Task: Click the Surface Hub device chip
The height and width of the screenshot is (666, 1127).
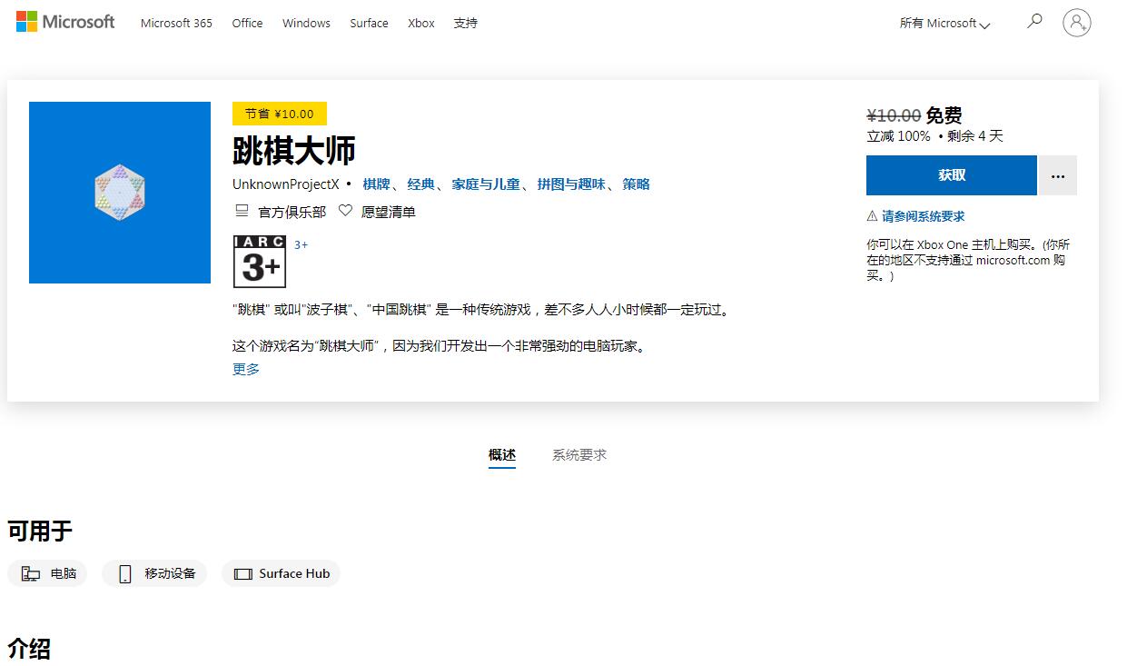Action: [x=281, y=573]
